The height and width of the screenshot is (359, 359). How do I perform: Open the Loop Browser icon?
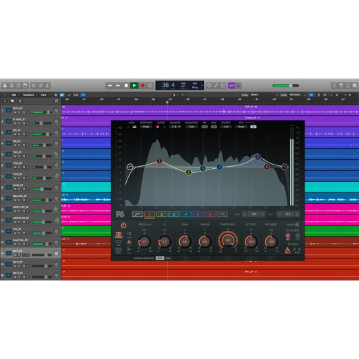click(x=348, y=85)
